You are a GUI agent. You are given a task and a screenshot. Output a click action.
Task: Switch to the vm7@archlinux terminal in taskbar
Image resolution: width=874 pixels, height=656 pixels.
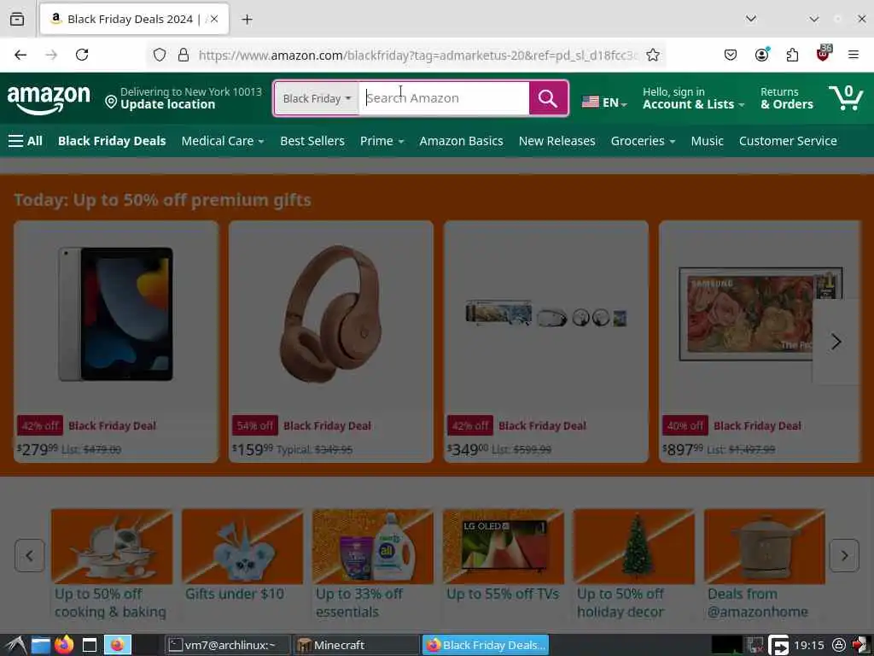click(227, 646)
